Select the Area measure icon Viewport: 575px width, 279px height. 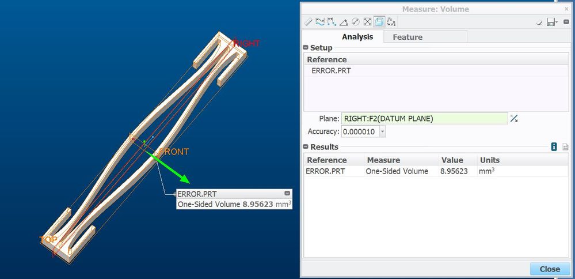click(367, 22)
